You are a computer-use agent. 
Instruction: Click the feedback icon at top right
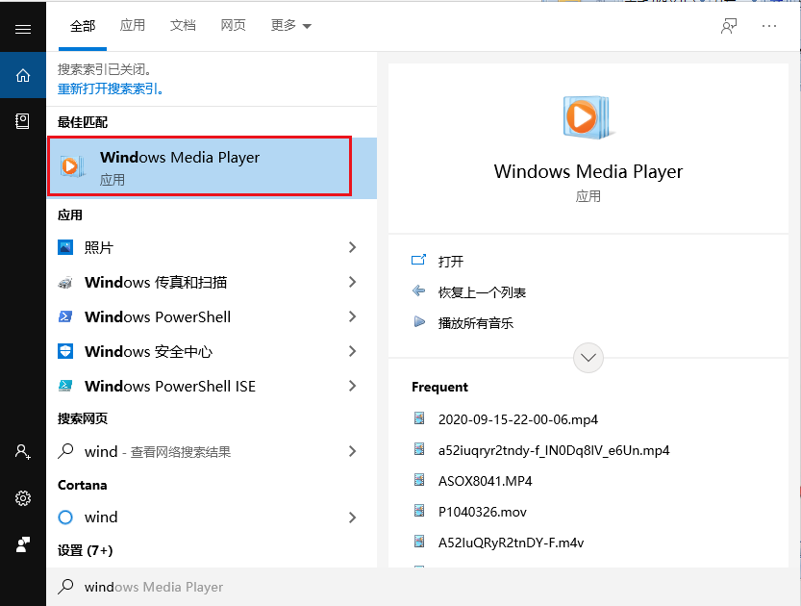pos(729,26)
